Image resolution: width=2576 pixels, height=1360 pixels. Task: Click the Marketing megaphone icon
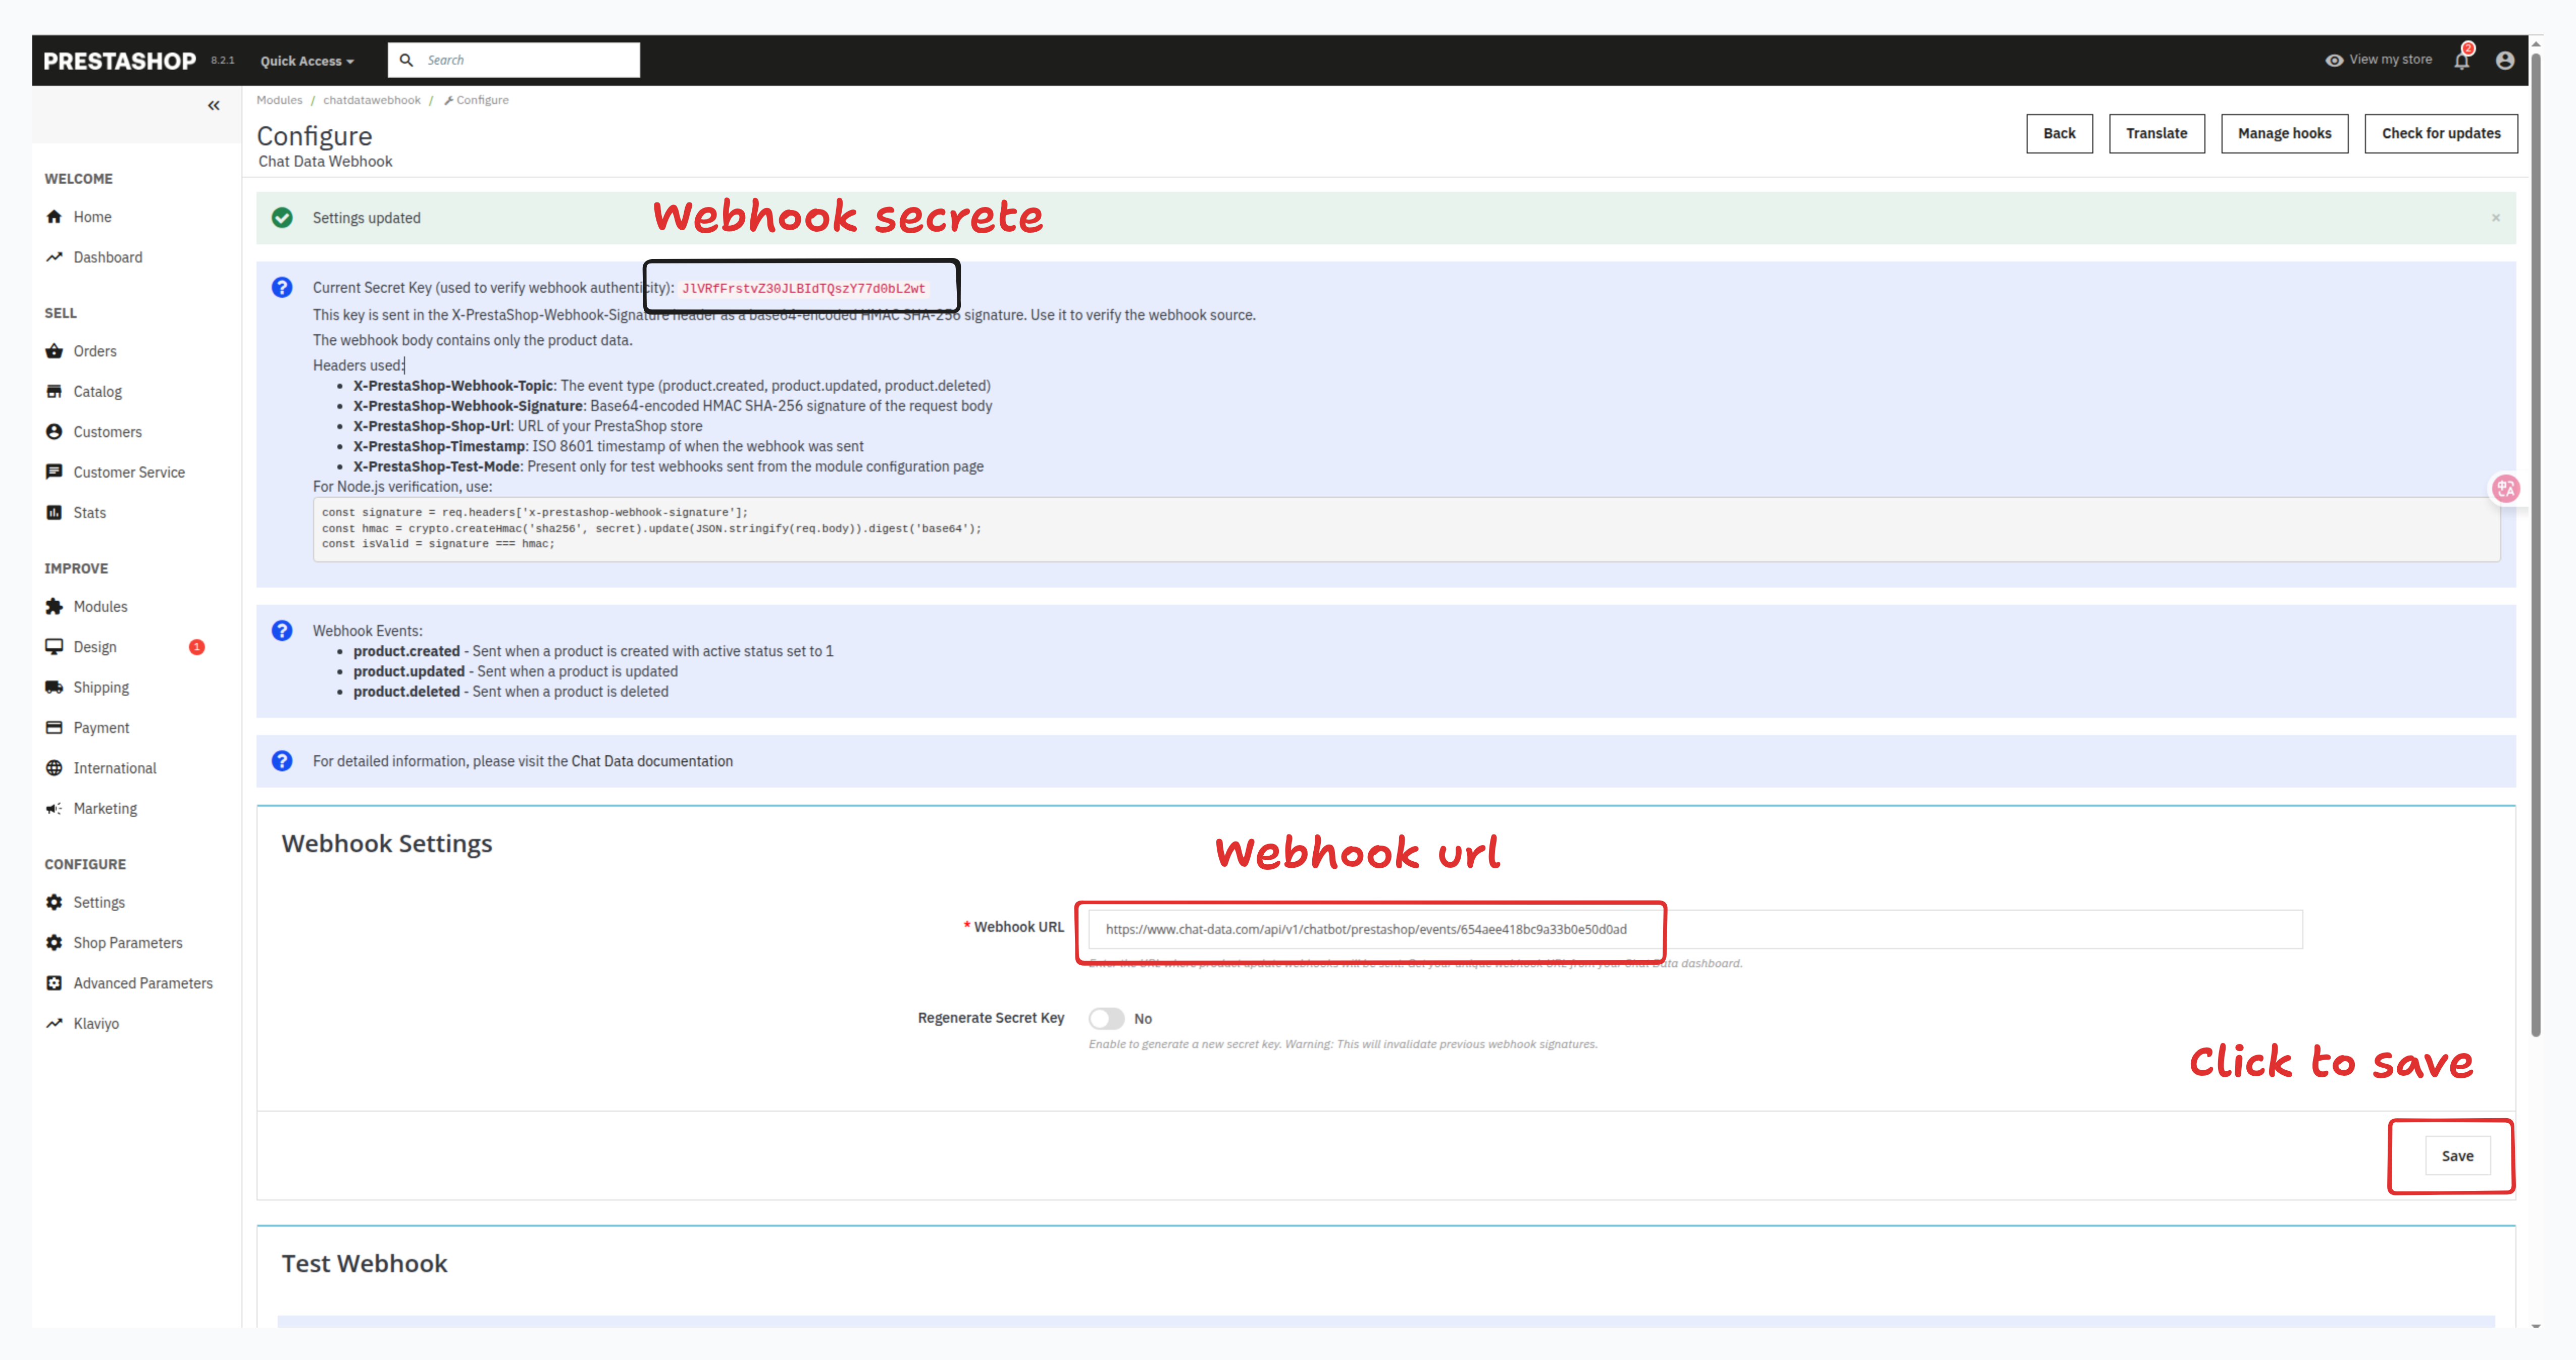coord(54,808)
